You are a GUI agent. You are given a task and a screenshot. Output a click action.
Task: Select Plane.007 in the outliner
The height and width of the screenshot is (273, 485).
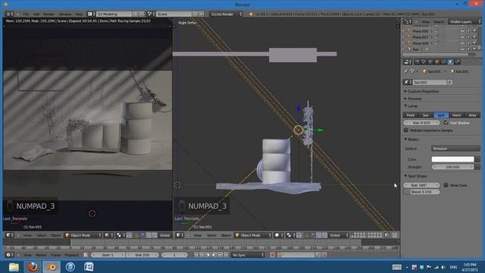(421, 37)
